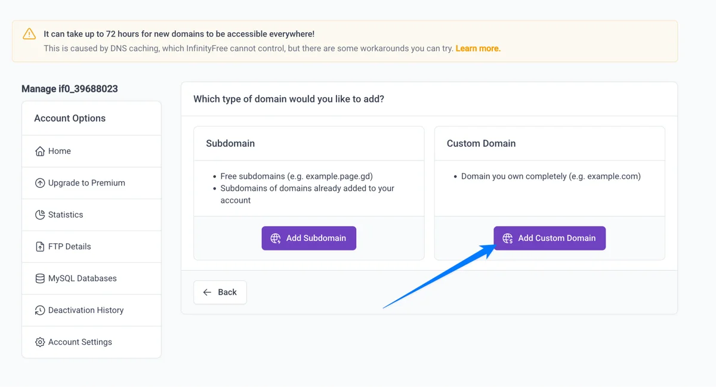716x387 pixels.
Task: Click the globe icon on Add Subdomain
Action: [275, 238]
